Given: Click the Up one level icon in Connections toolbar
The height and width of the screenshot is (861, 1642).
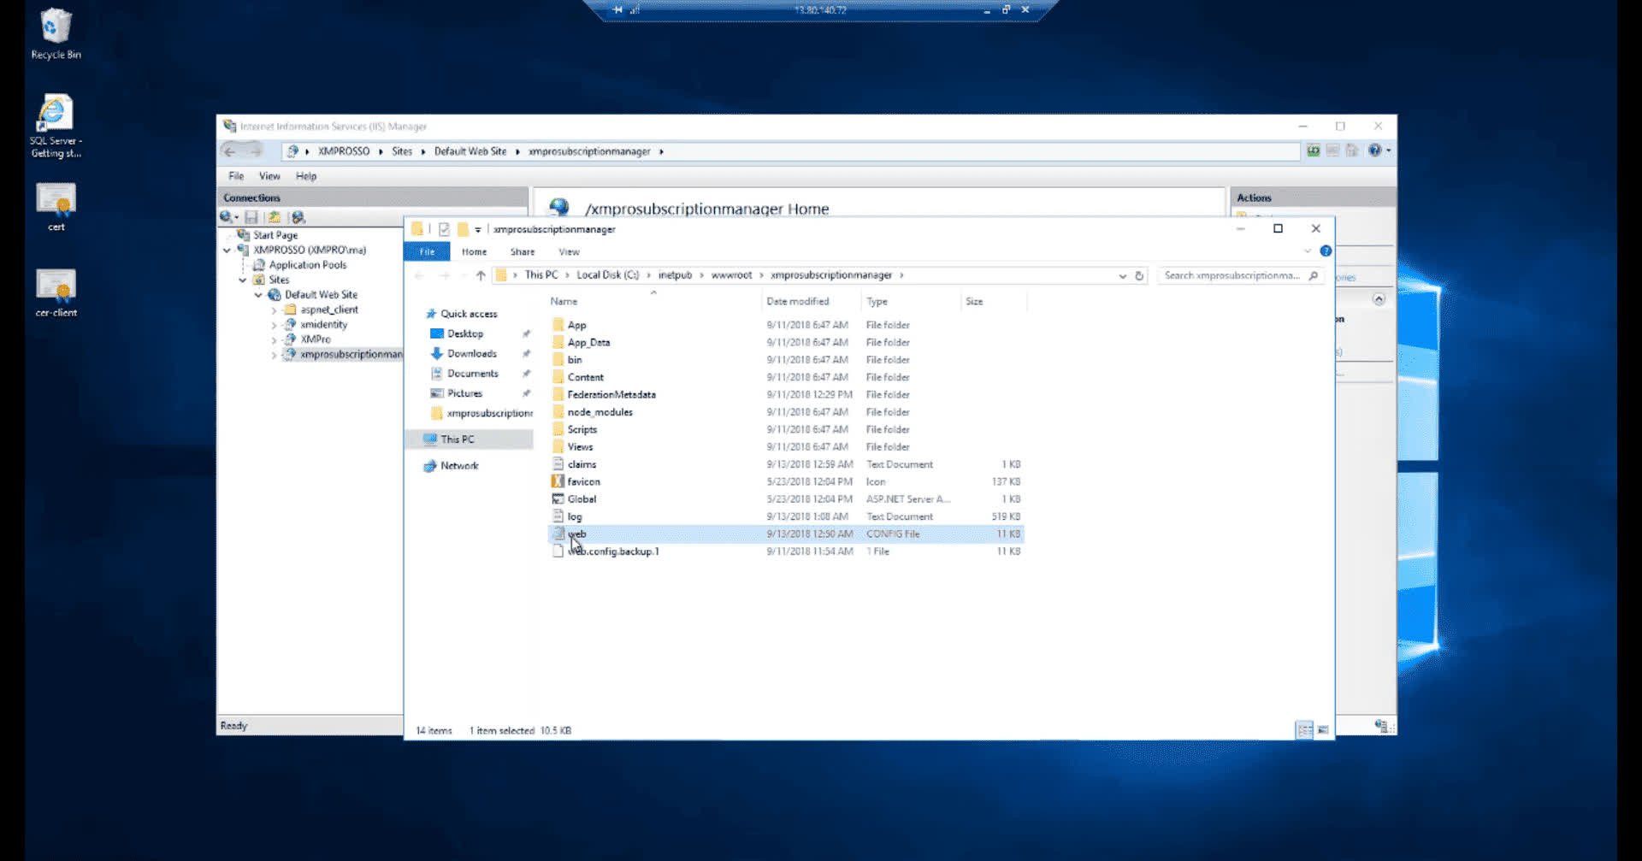Looking at the screenshot, I should pyautogui.click(x=274, y=217).
